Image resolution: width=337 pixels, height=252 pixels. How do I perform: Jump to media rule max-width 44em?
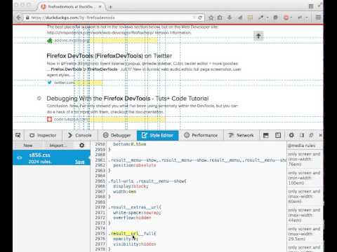pyautogui.click(x=304, y=215)
